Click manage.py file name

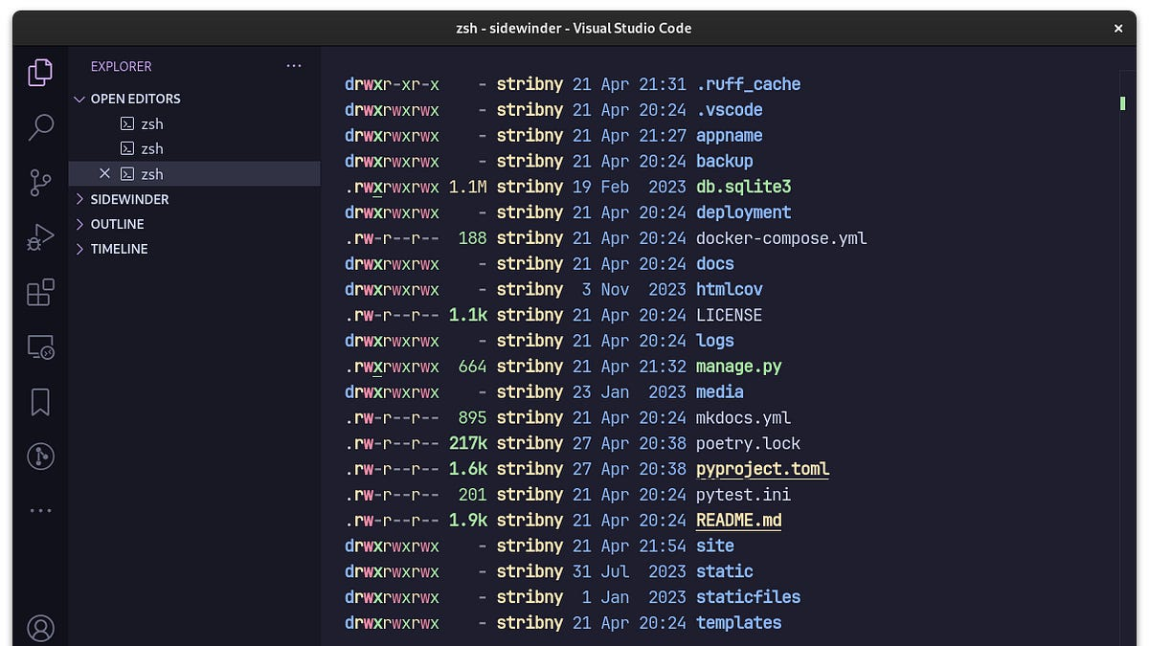[x=738, y=367]
